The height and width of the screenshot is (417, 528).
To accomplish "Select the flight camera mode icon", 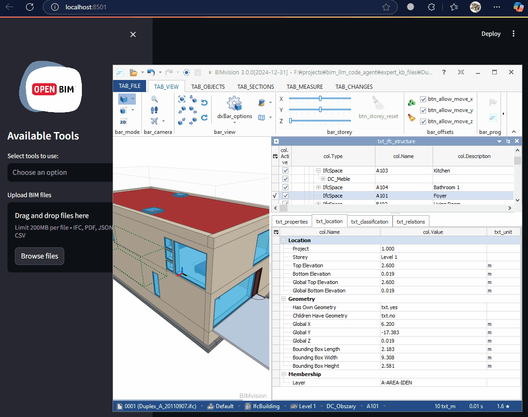I will pyautogui.click(x=154, y=120).
